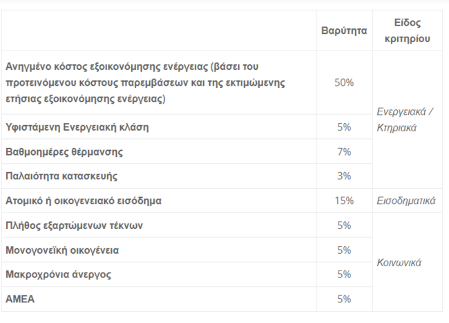Image resolution: width=449 pixels, height=323 pixels.
Task: Click the 50% weight value
Action: coord(344,82)
